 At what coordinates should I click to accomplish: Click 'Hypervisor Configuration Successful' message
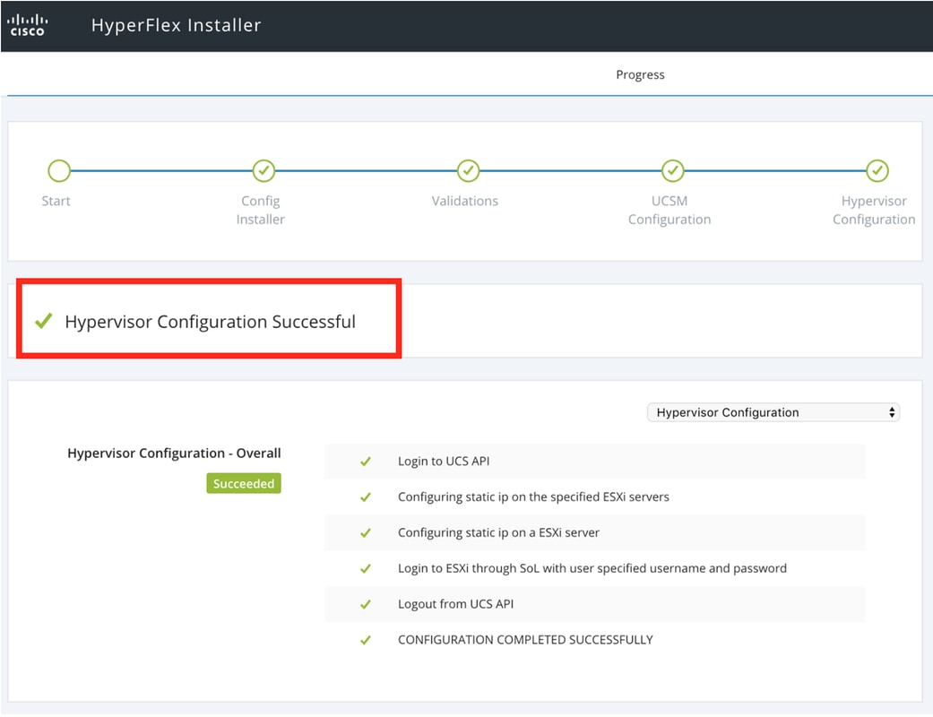[x=210, y=322]
